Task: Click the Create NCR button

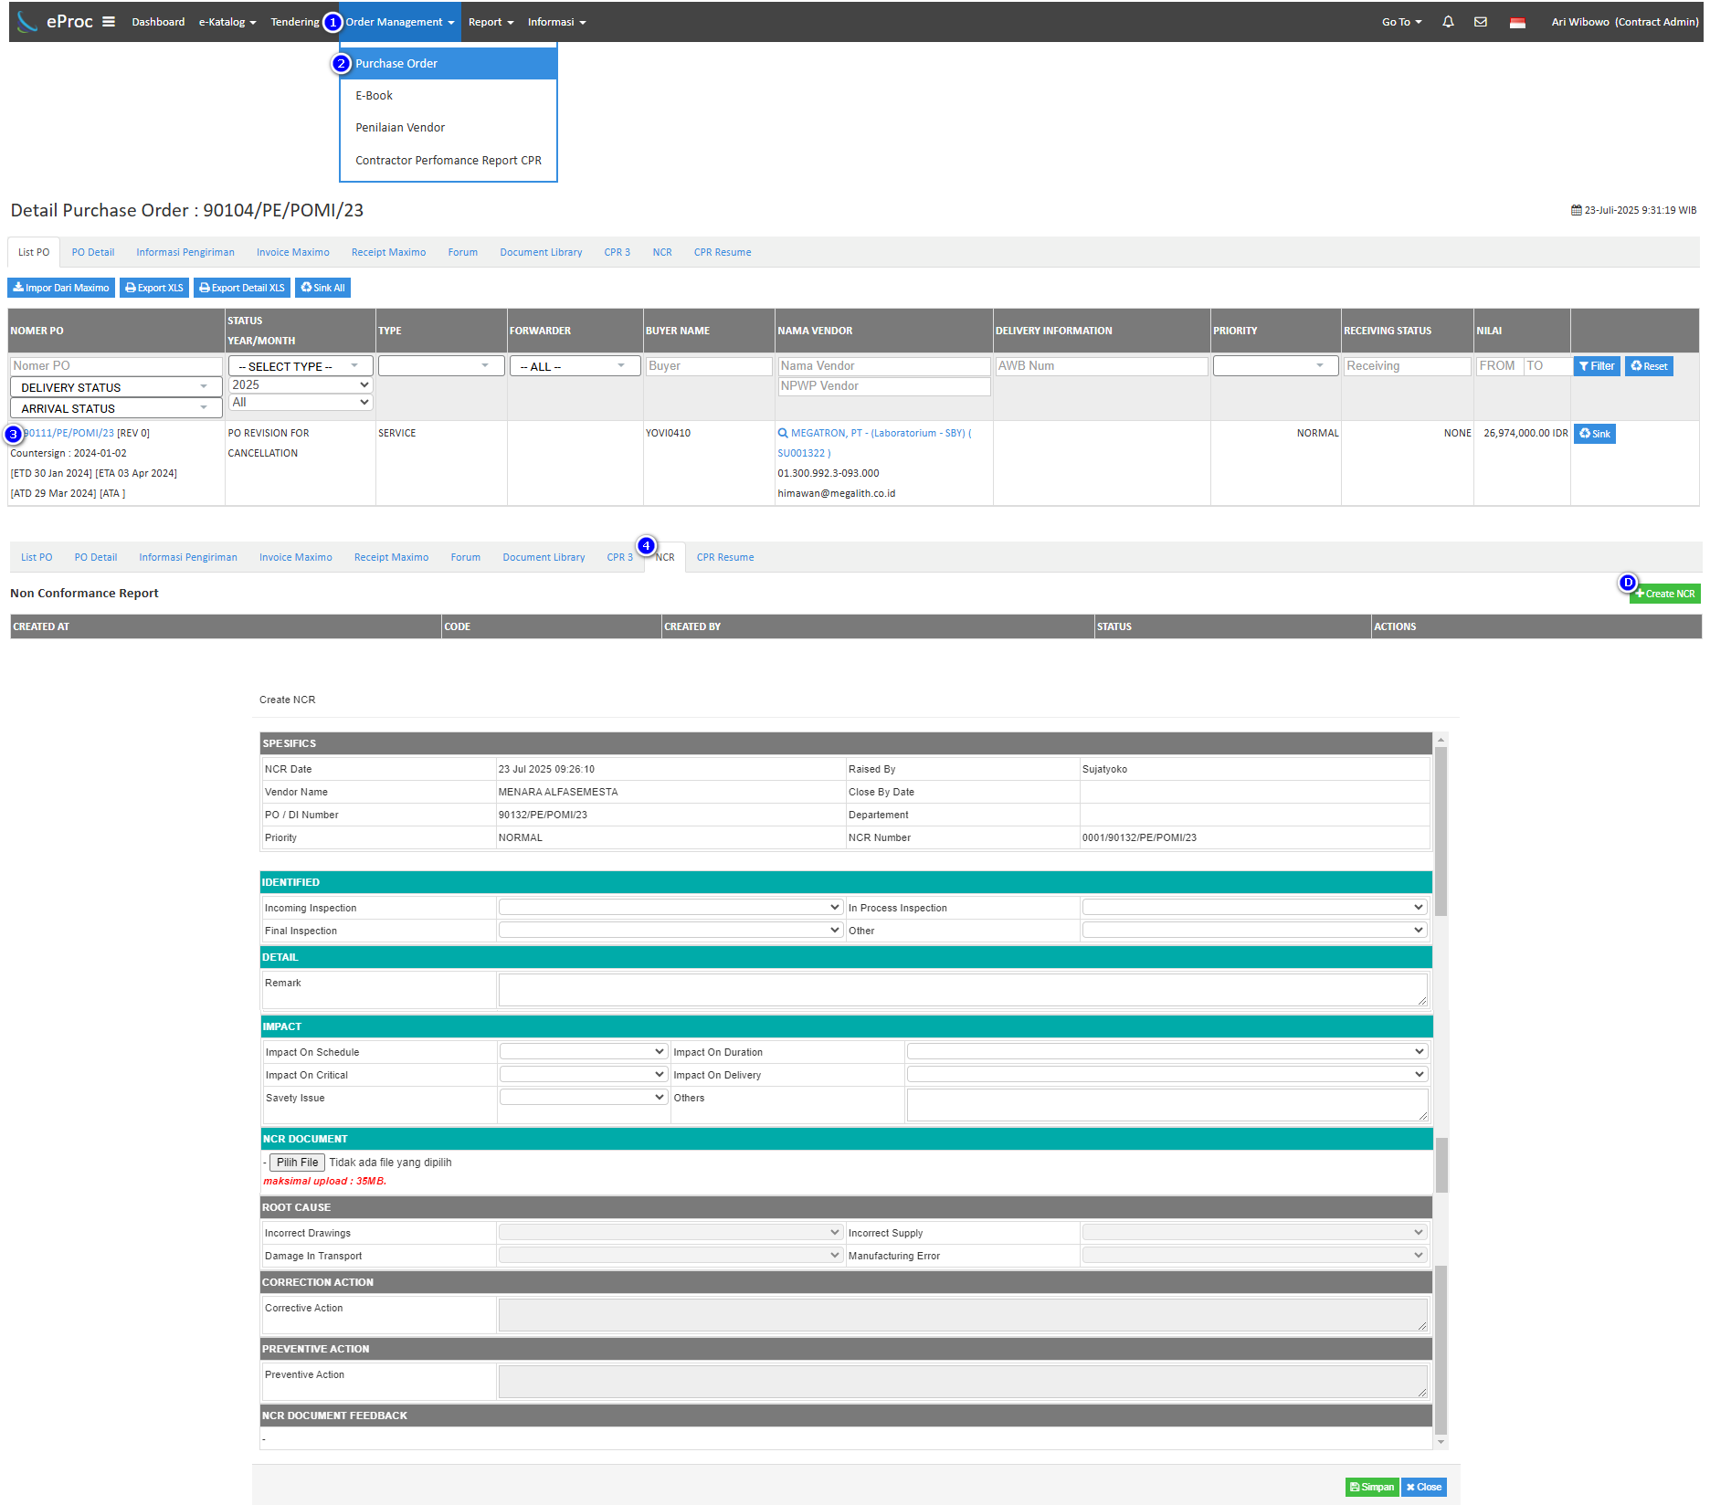Action: [1664, 594]
